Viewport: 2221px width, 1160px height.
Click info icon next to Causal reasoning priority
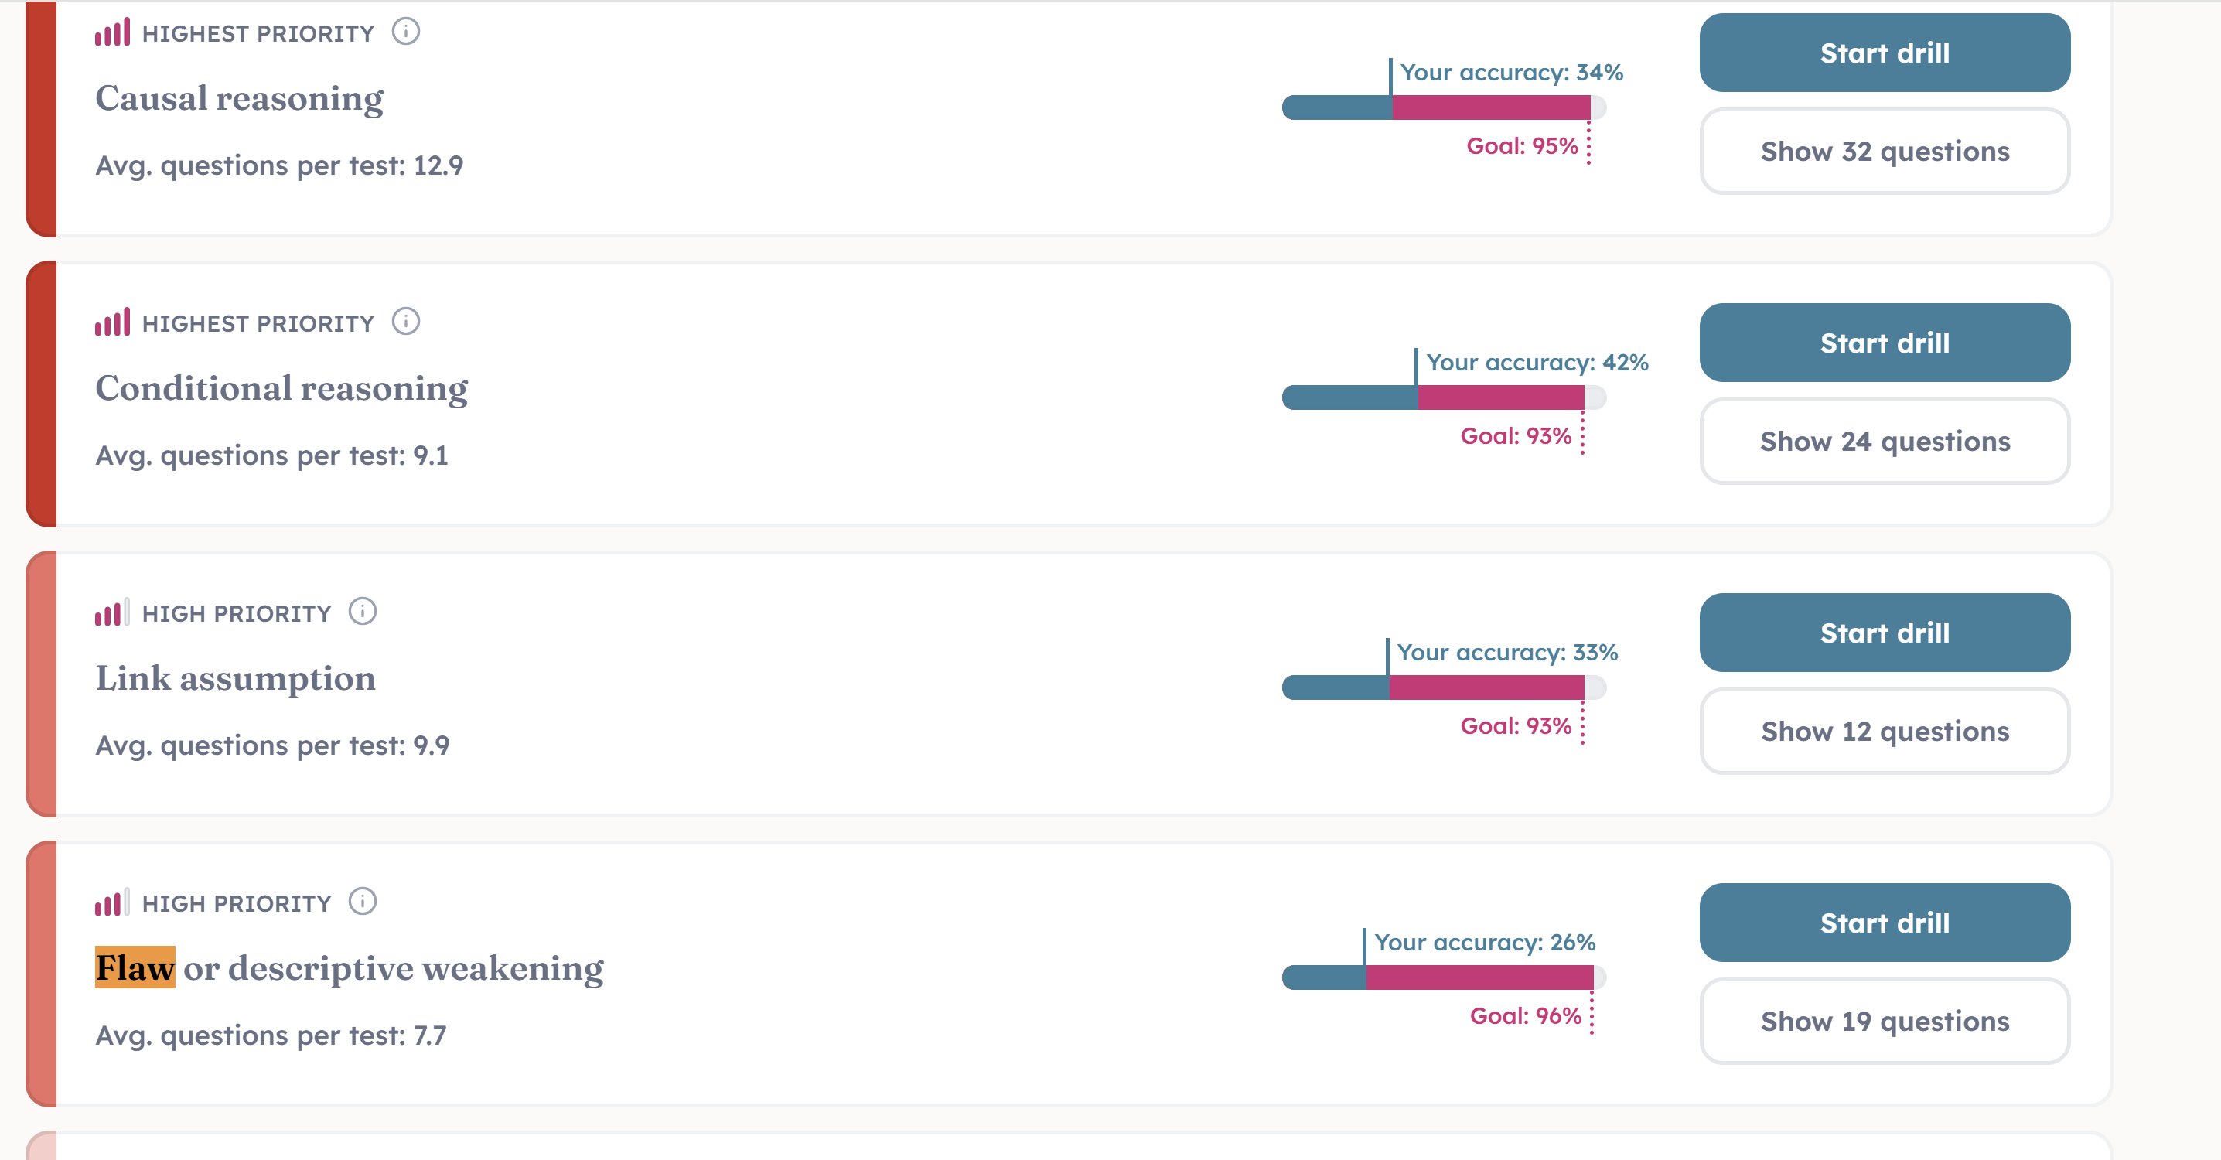(x=405, y=32)
